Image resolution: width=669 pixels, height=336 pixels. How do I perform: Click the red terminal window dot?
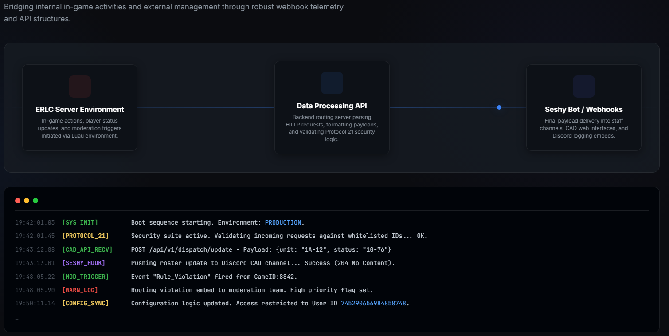(18, 201)
